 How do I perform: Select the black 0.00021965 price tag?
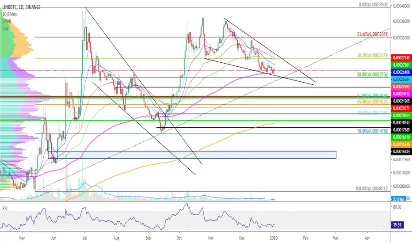(401, 101)
